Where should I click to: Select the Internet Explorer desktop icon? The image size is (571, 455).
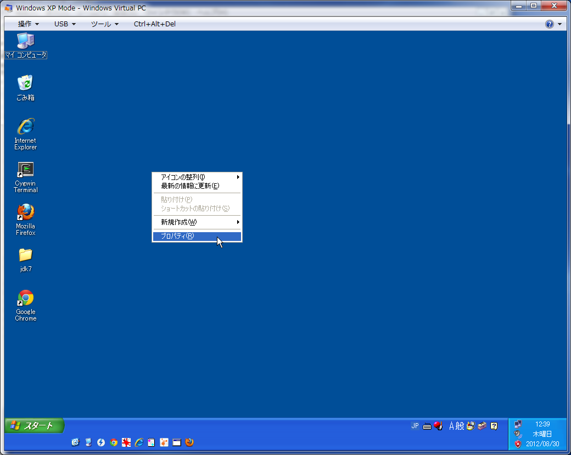[x=25, y=134]
